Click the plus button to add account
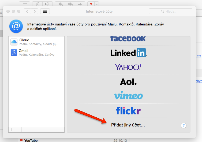 (x=12, y=130)
